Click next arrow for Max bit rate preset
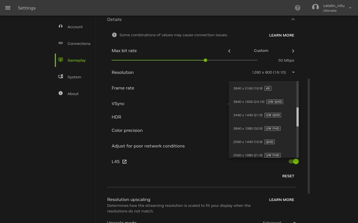The height and width of the screenshot is (223, 358). pos(293,51)
